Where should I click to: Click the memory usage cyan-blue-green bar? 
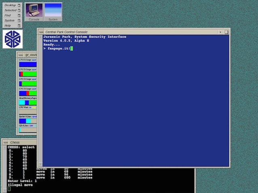(x=28, y=103)
